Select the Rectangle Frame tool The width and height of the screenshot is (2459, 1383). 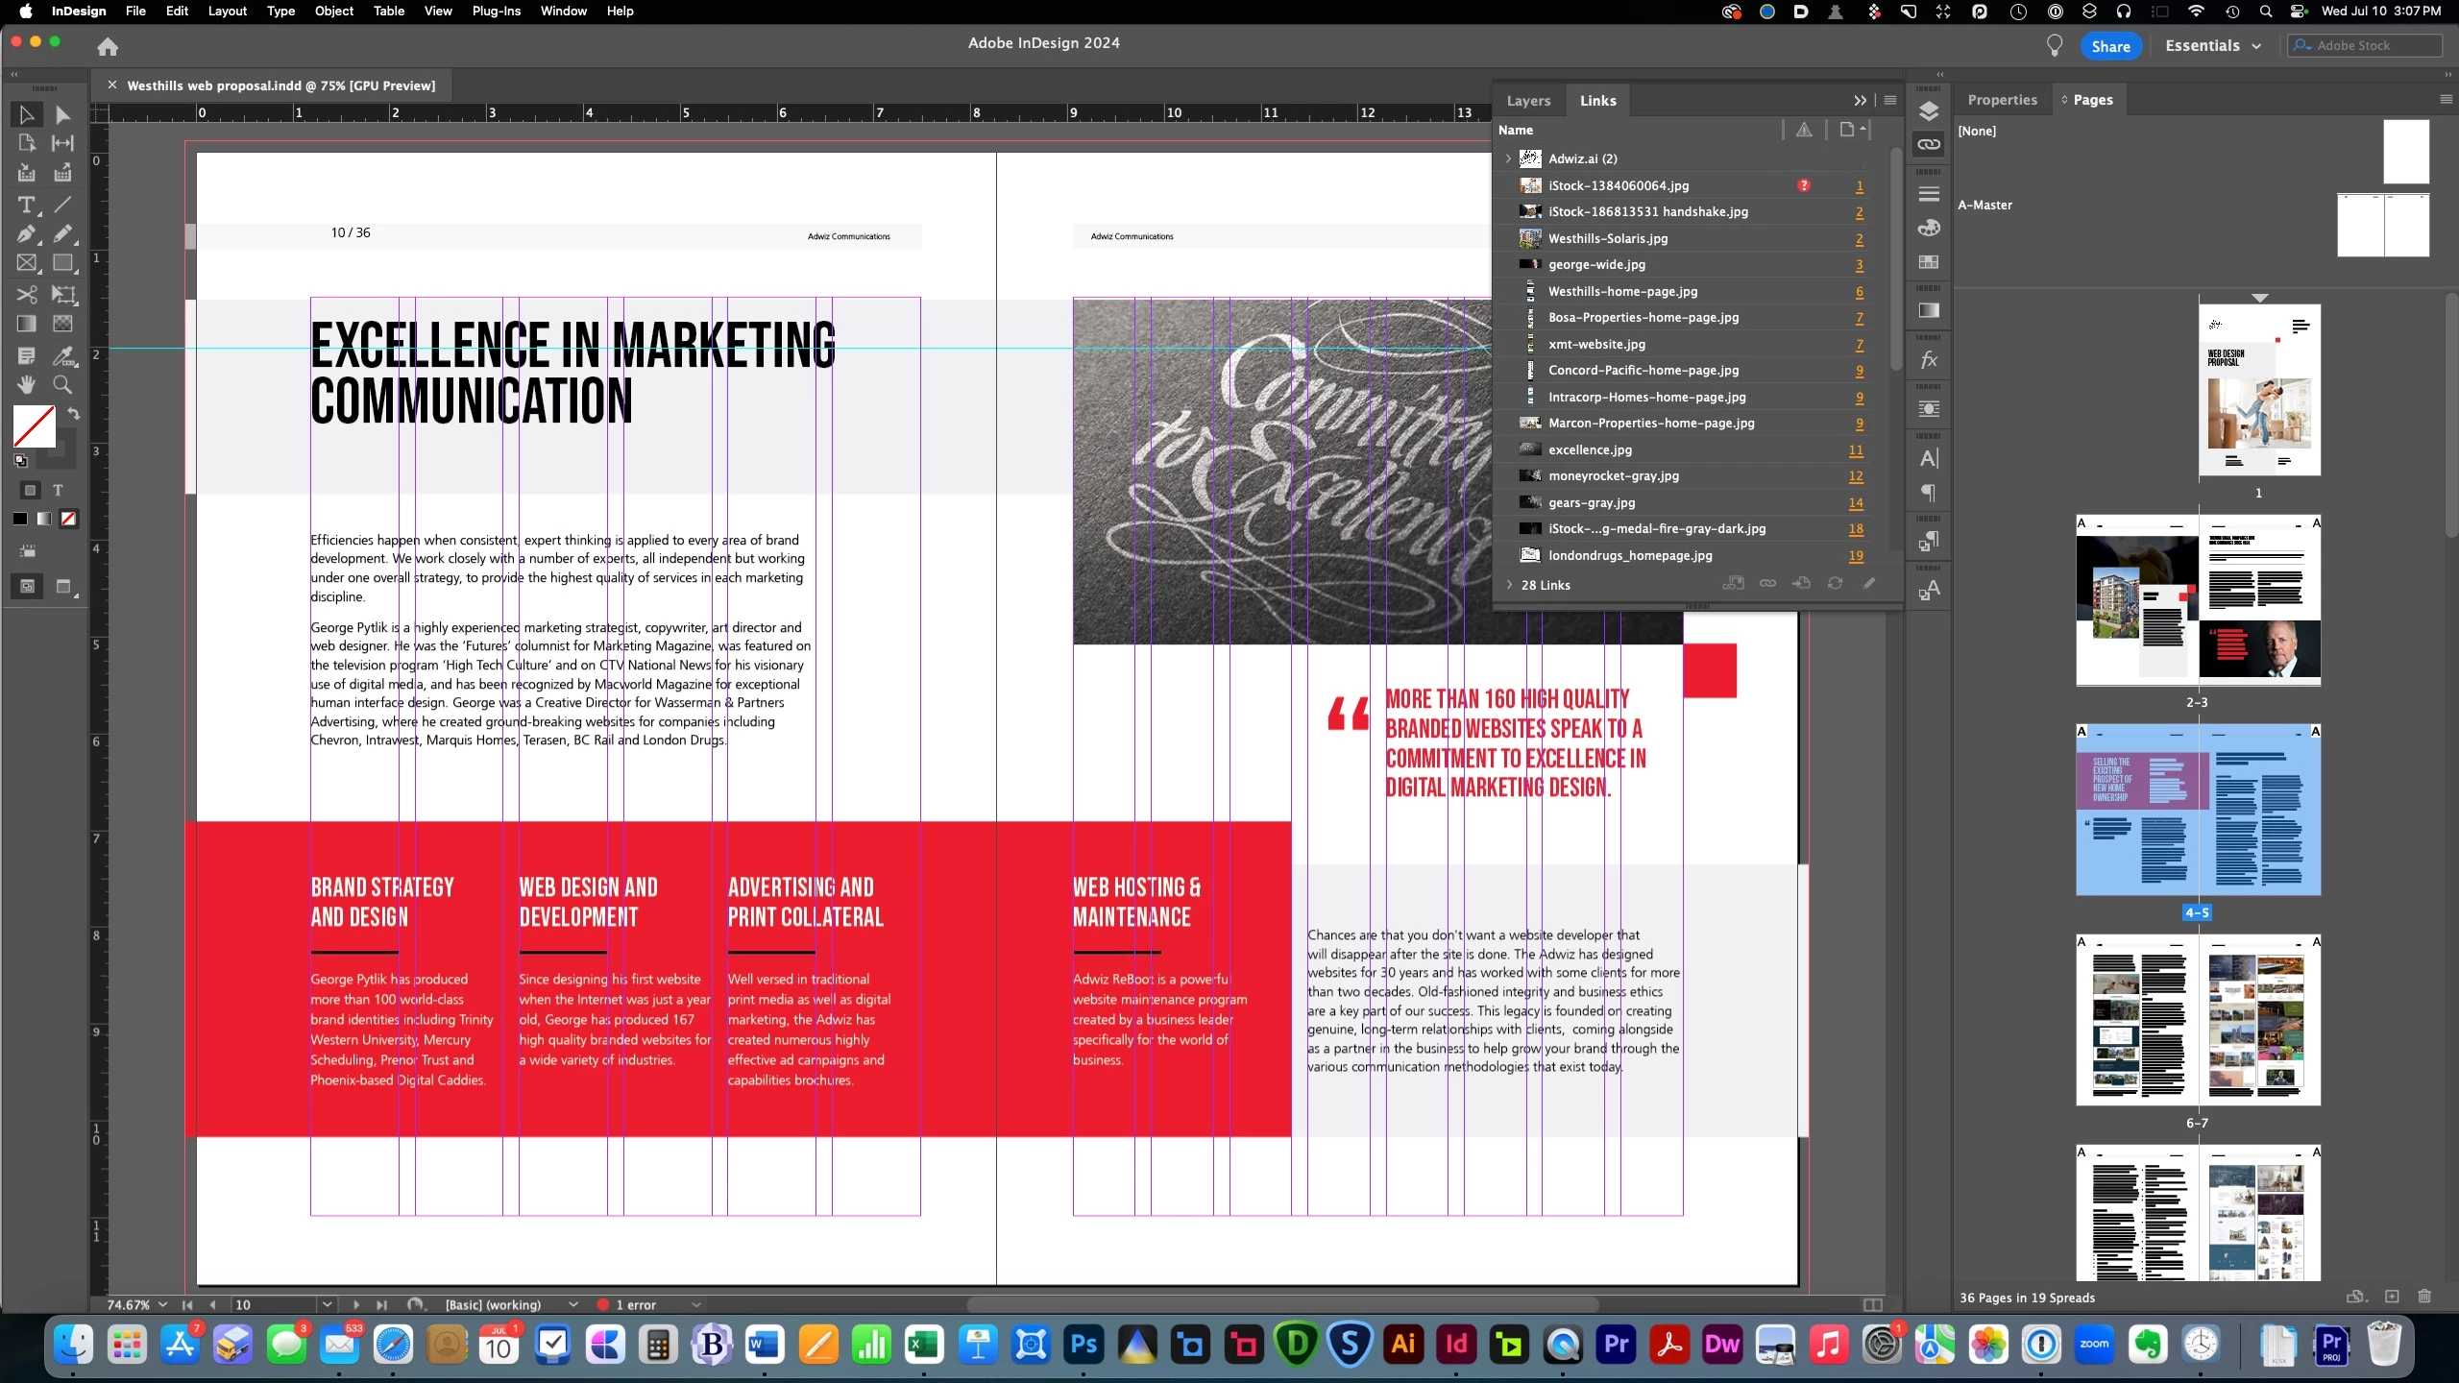point(26,263)
